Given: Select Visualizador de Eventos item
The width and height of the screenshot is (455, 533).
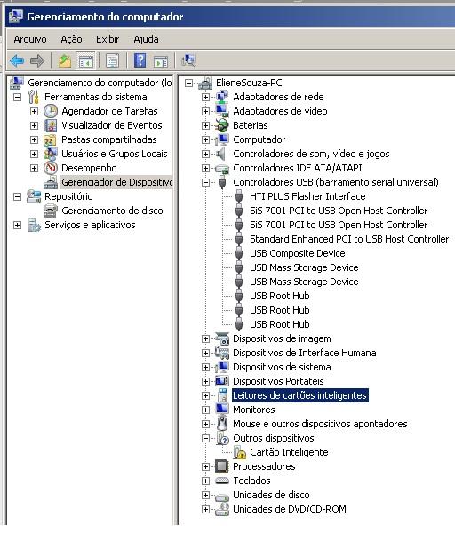Looking at the screenshot, I should [x=112, y=125].
